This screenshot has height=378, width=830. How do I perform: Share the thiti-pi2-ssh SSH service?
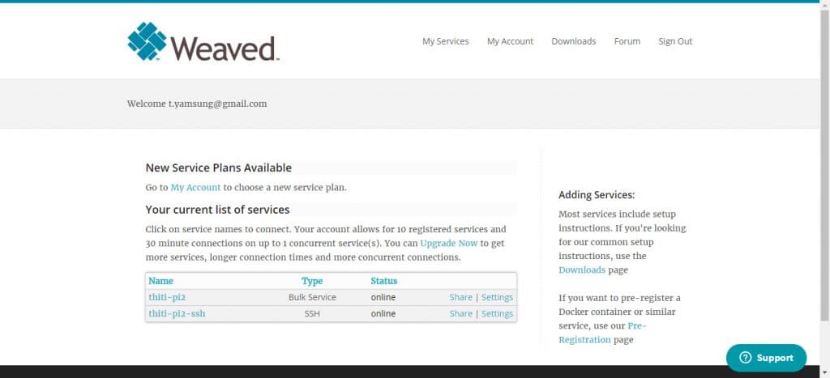click(x=460, y=313)
